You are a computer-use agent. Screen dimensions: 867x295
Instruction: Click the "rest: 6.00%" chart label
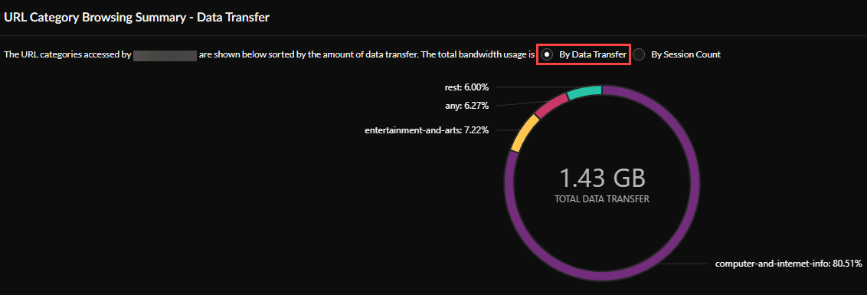(x=466, y=87)
